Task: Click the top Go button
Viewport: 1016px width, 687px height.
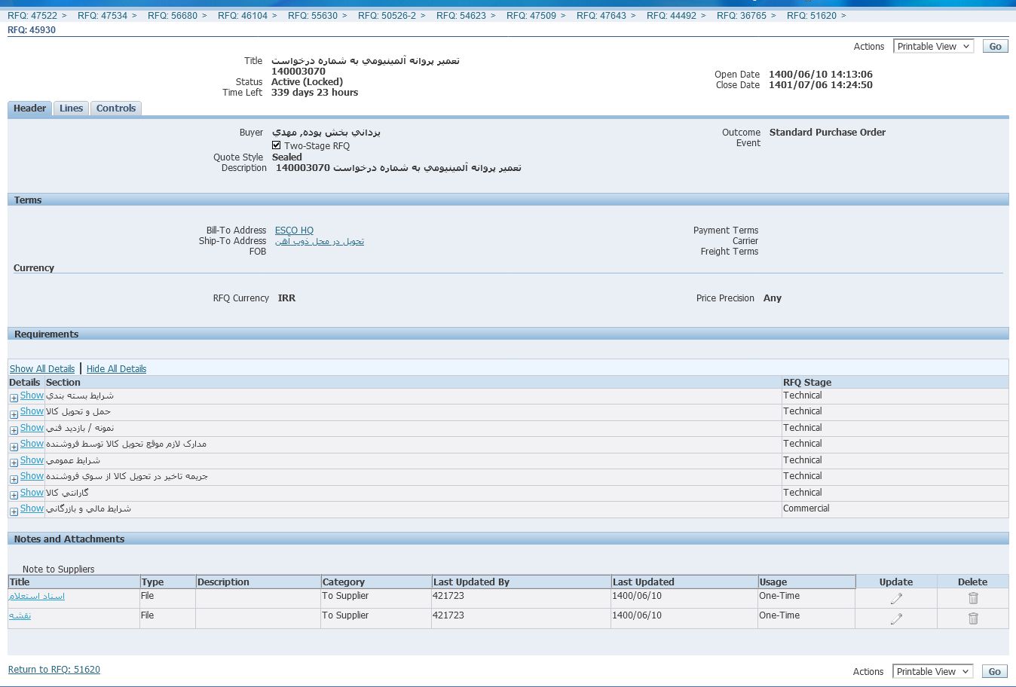Action: pyautogui.click(x=995, y=47)
